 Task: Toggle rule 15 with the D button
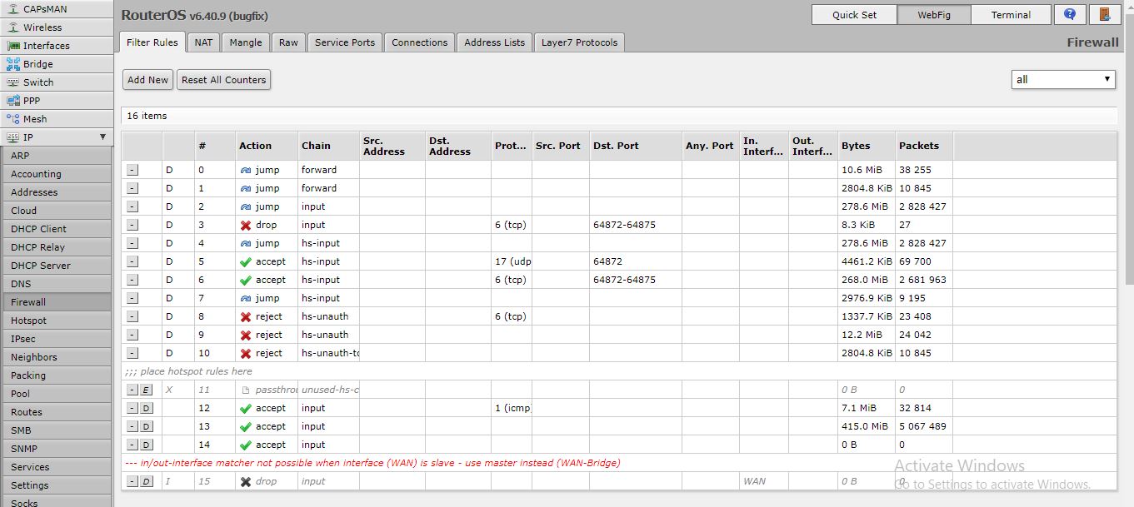[146, 481]
